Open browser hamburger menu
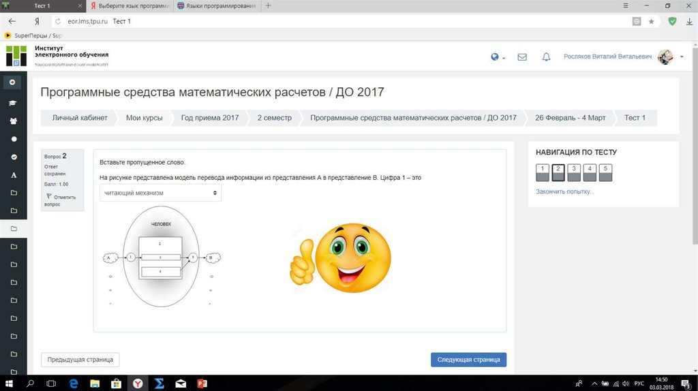698x391 pixels. [x=626, y=5]
